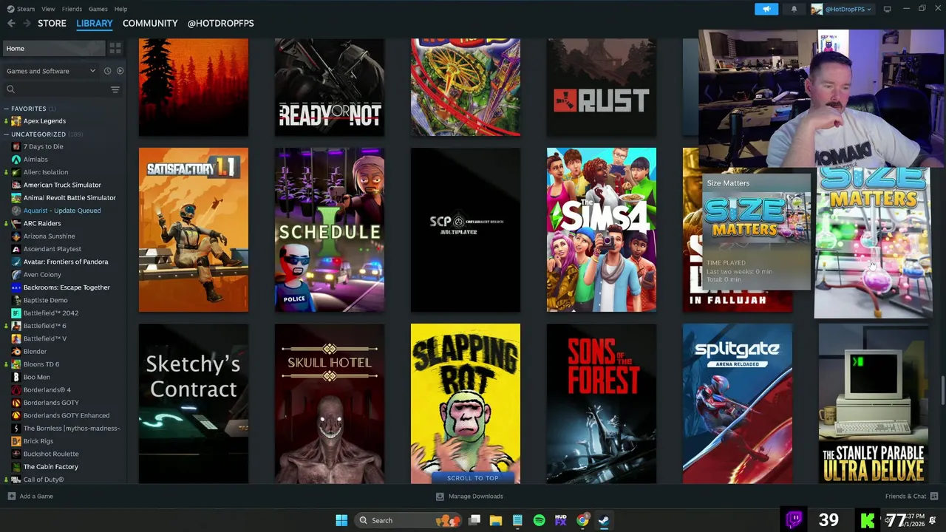Click the Windows taskbar Search box
Image resolution: width=946 pixels, height=532 pixels.
point(408,520)
